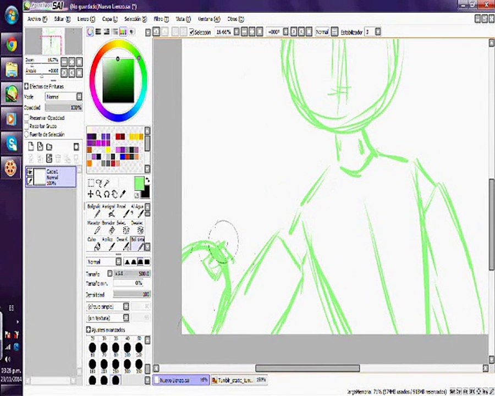This screenshot has width=495, height=396.
Task: Collapse Efectos de Pinturas section
Action: click(x=26, y=86)
